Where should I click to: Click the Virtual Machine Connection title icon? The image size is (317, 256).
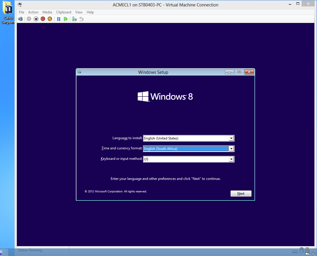click(20, 4)
